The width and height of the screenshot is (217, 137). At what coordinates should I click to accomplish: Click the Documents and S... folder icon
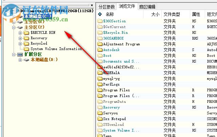tap(100, 61)
